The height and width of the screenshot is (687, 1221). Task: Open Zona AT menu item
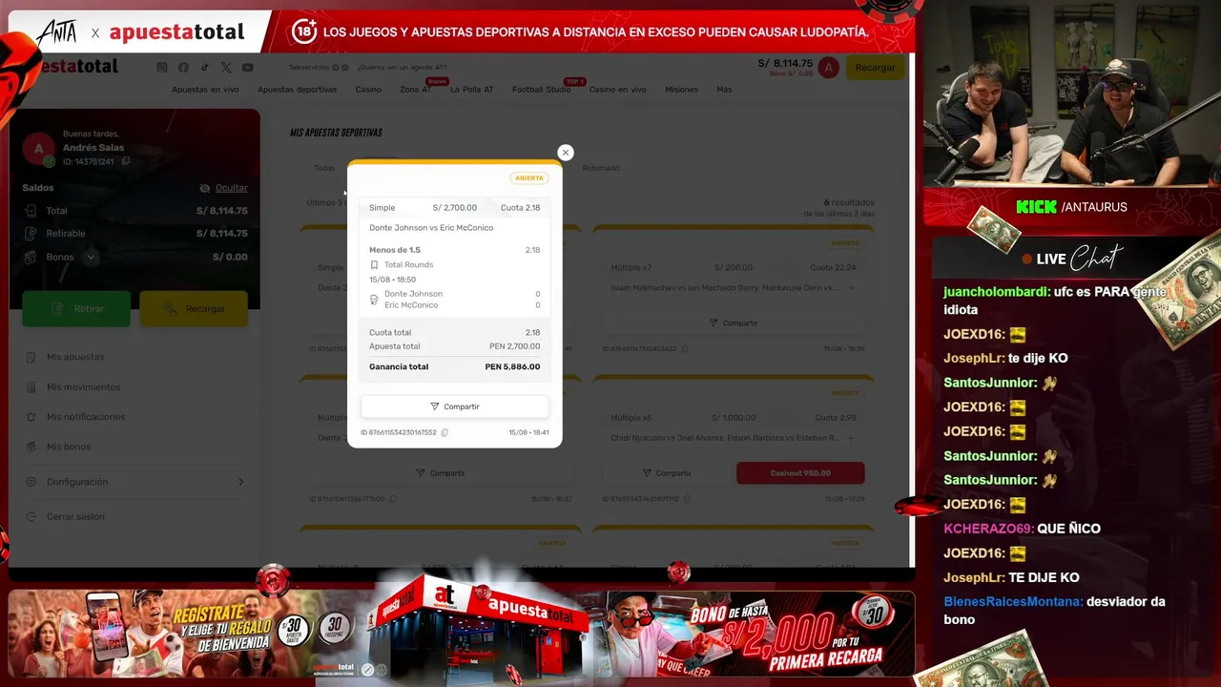pos(416,90)
